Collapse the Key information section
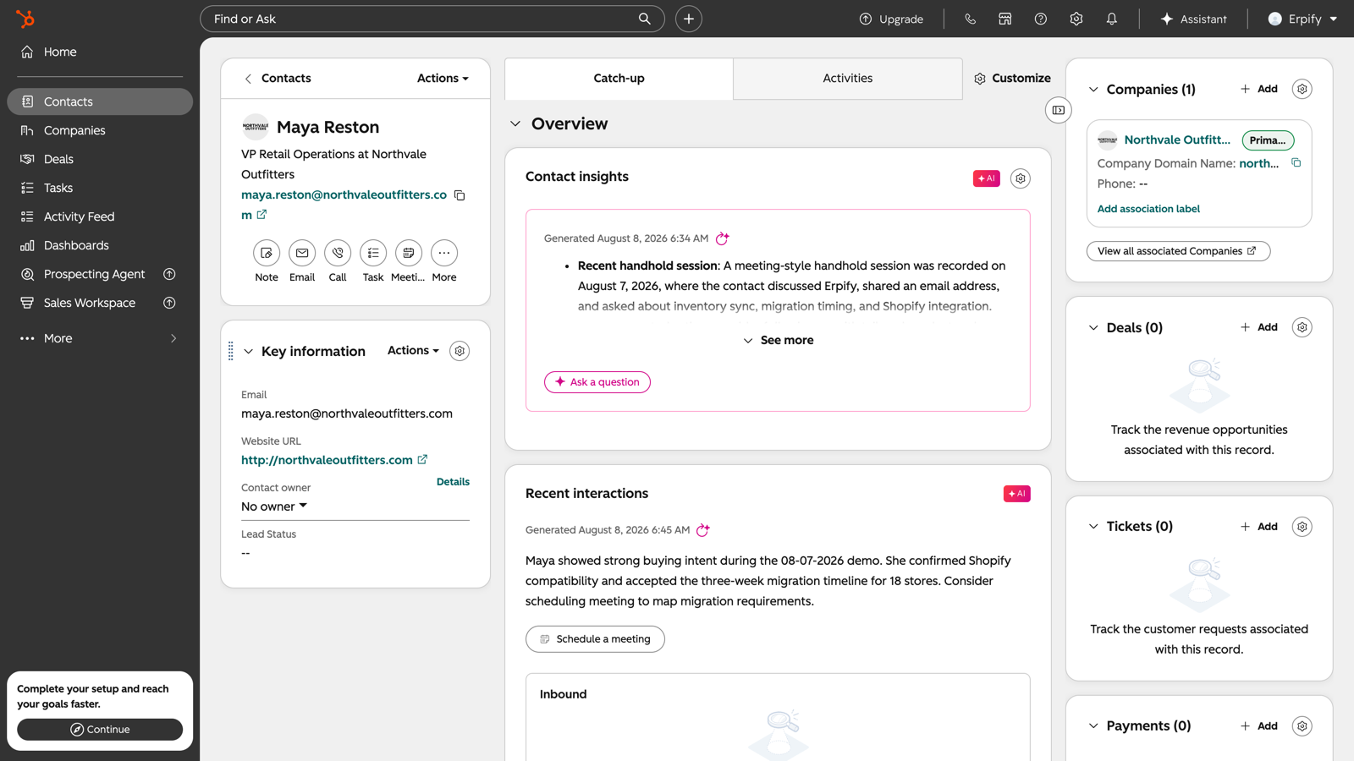Screen dimensions: 1354x761 tap(248, 351)
